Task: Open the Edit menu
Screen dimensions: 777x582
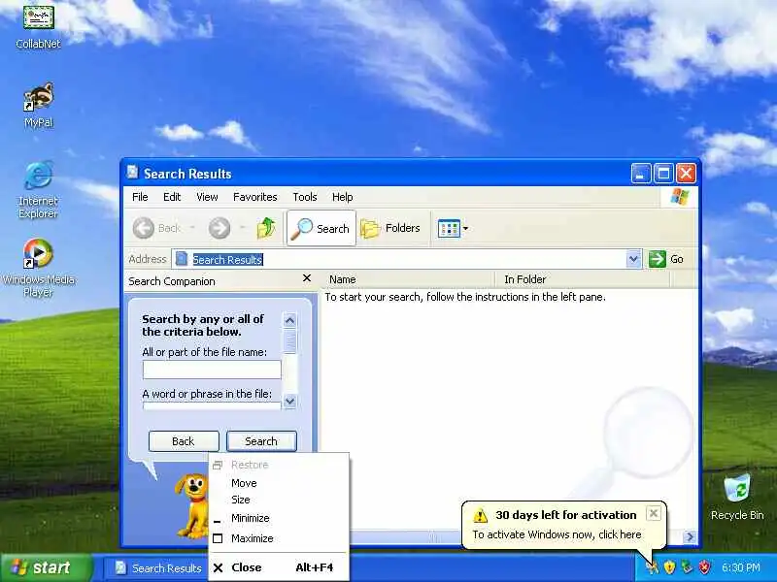Action: click(x=172, y=197)
